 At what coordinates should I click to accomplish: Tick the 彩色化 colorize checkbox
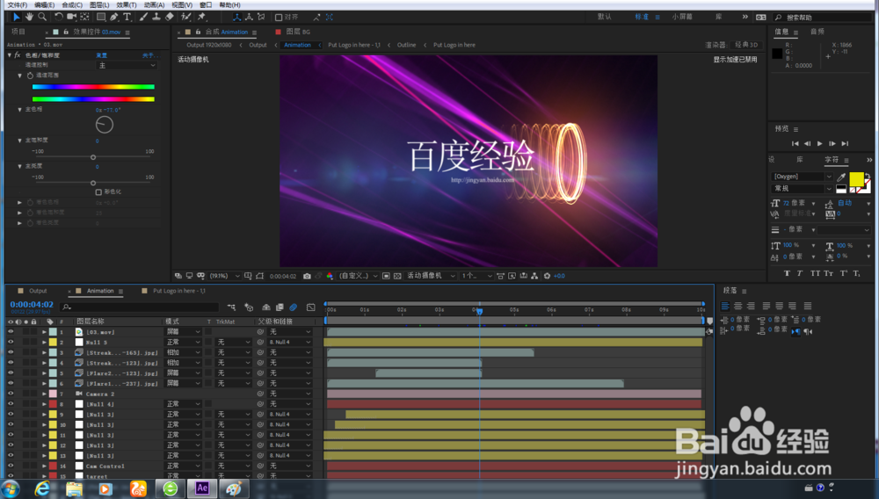coord(98,192)
